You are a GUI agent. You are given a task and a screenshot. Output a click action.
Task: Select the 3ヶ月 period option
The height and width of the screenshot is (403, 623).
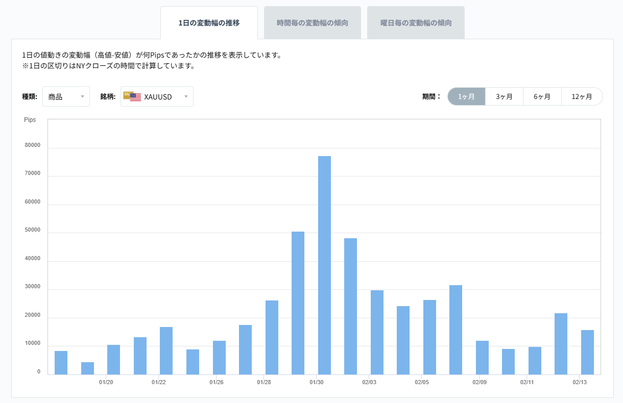coord(504,96)
